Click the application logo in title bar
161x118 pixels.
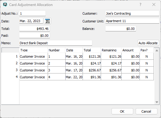pos(5,4)
